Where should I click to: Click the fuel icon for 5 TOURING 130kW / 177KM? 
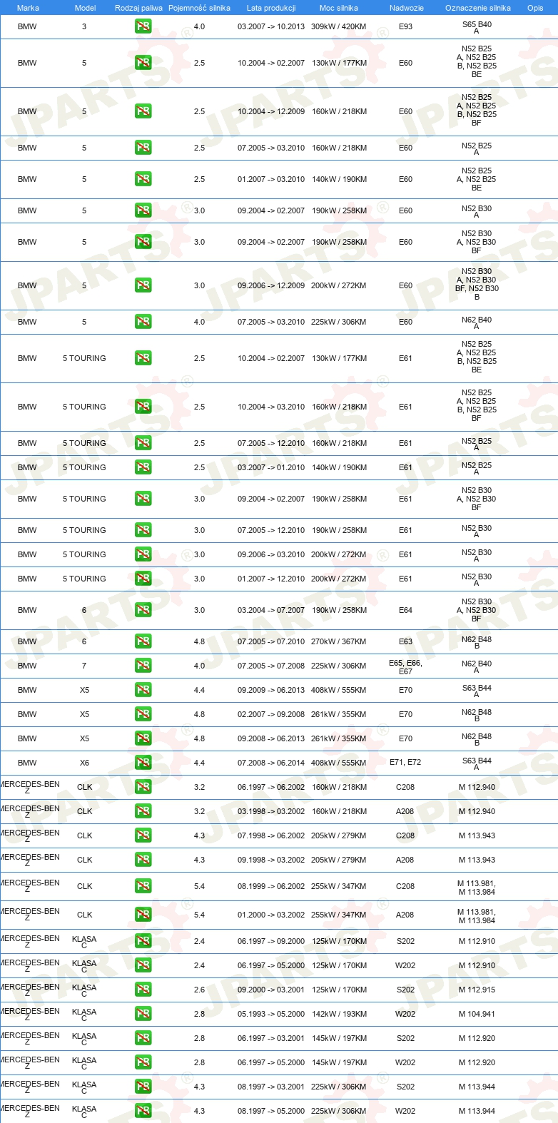[x=143, y=358]
